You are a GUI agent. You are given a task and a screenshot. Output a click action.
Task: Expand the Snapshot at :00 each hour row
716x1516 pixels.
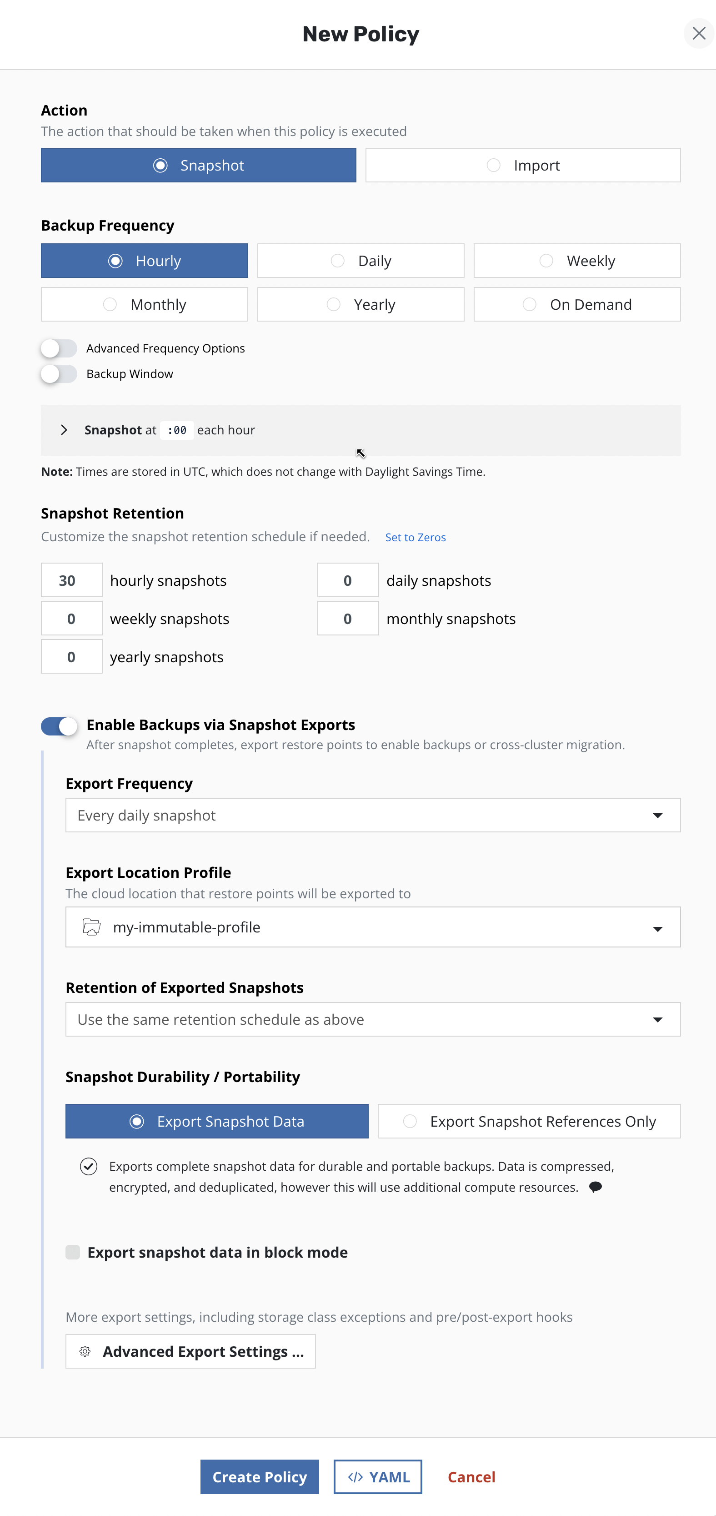[64, 430]
